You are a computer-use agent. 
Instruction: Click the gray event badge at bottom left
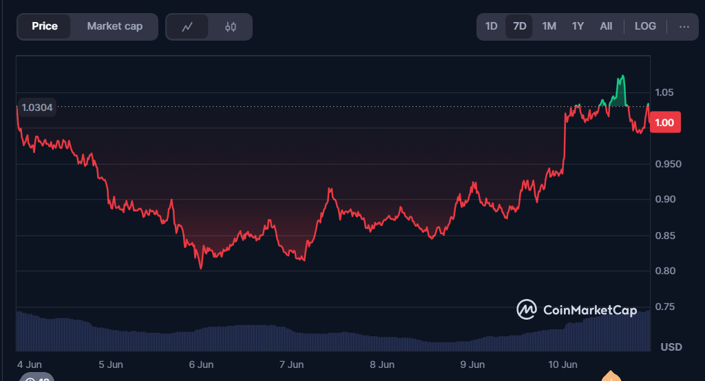coord(37,377)
